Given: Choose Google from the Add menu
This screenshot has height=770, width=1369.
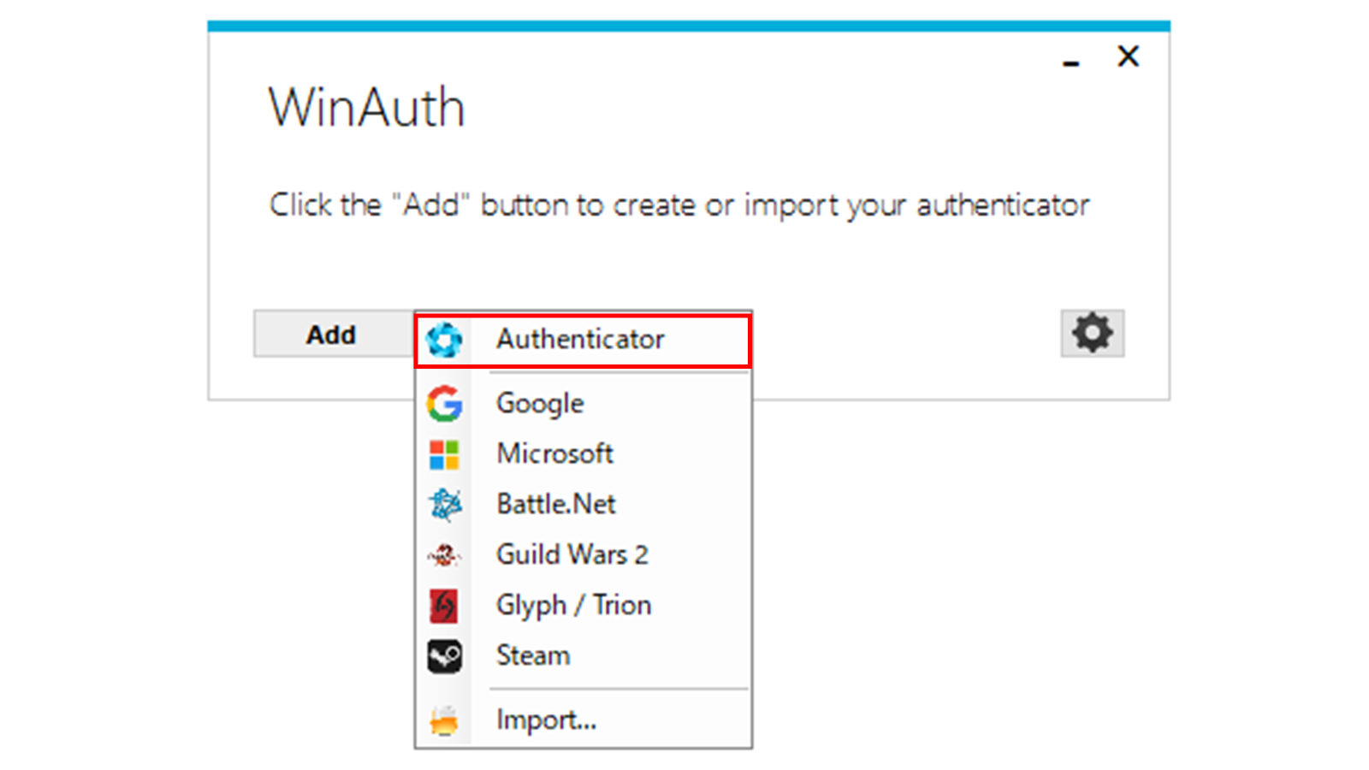Looking at the screenshot, I should click(540, 404).
